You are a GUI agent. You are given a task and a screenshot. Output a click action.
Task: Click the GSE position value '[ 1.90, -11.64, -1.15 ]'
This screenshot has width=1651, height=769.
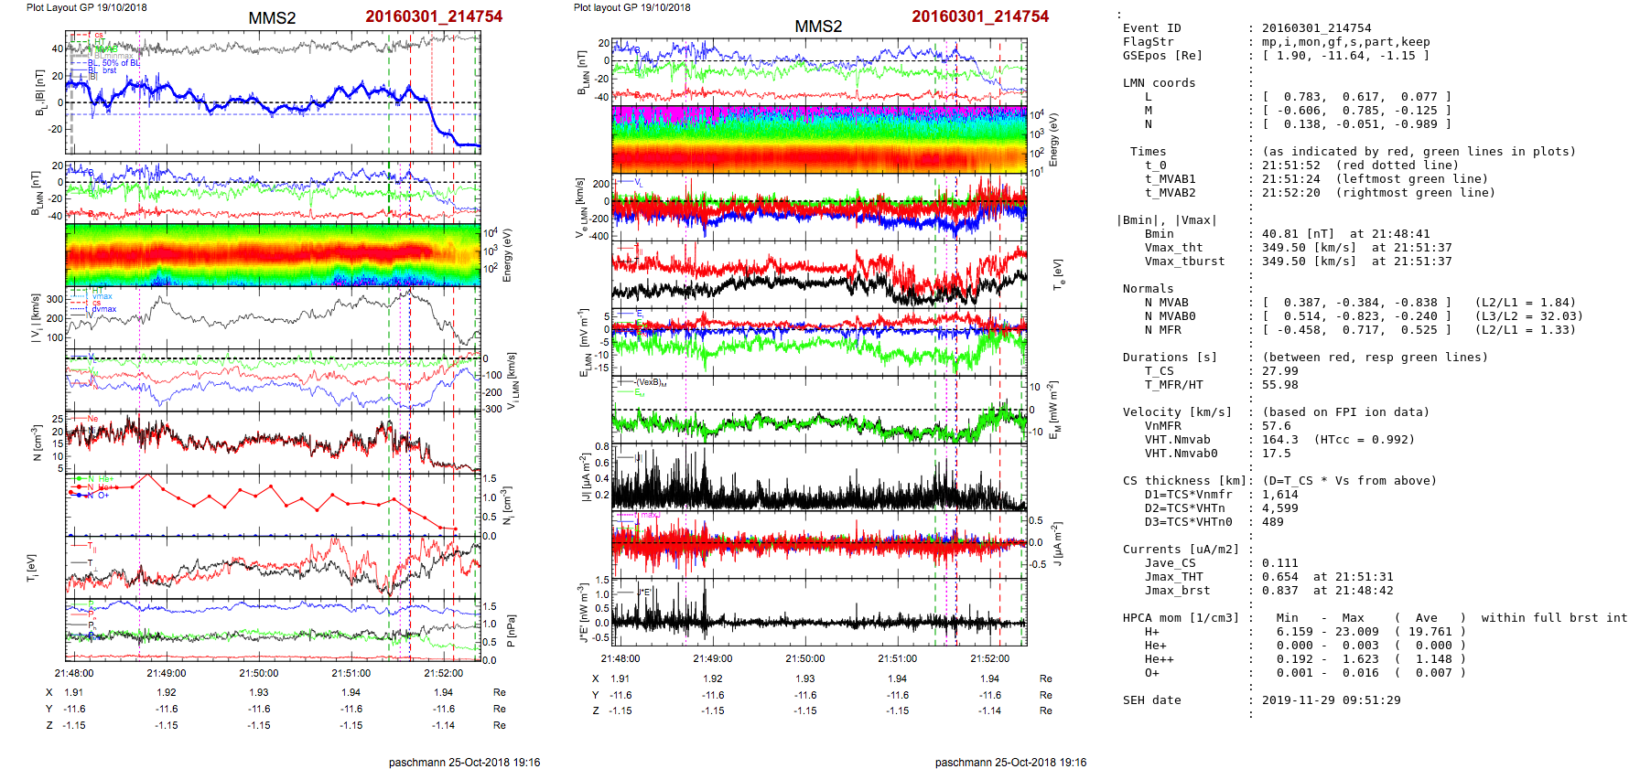[1345, 56]
